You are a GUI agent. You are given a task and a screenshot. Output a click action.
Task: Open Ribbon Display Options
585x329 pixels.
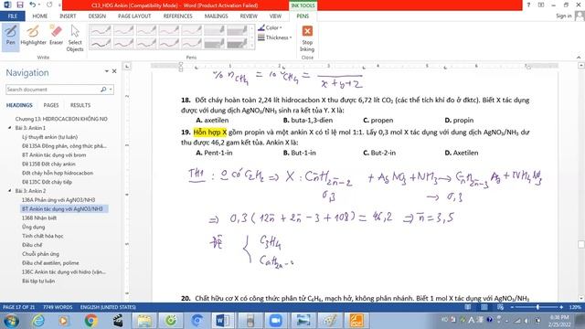click(x=541, y=5)
